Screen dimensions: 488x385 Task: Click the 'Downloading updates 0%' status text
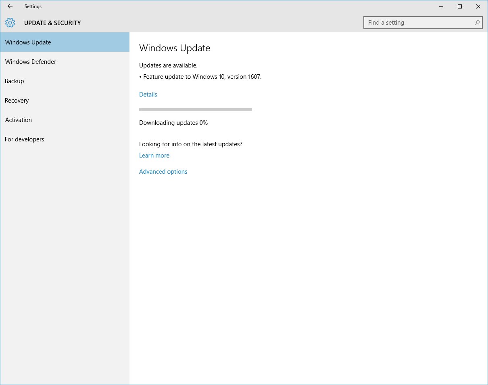173,122
